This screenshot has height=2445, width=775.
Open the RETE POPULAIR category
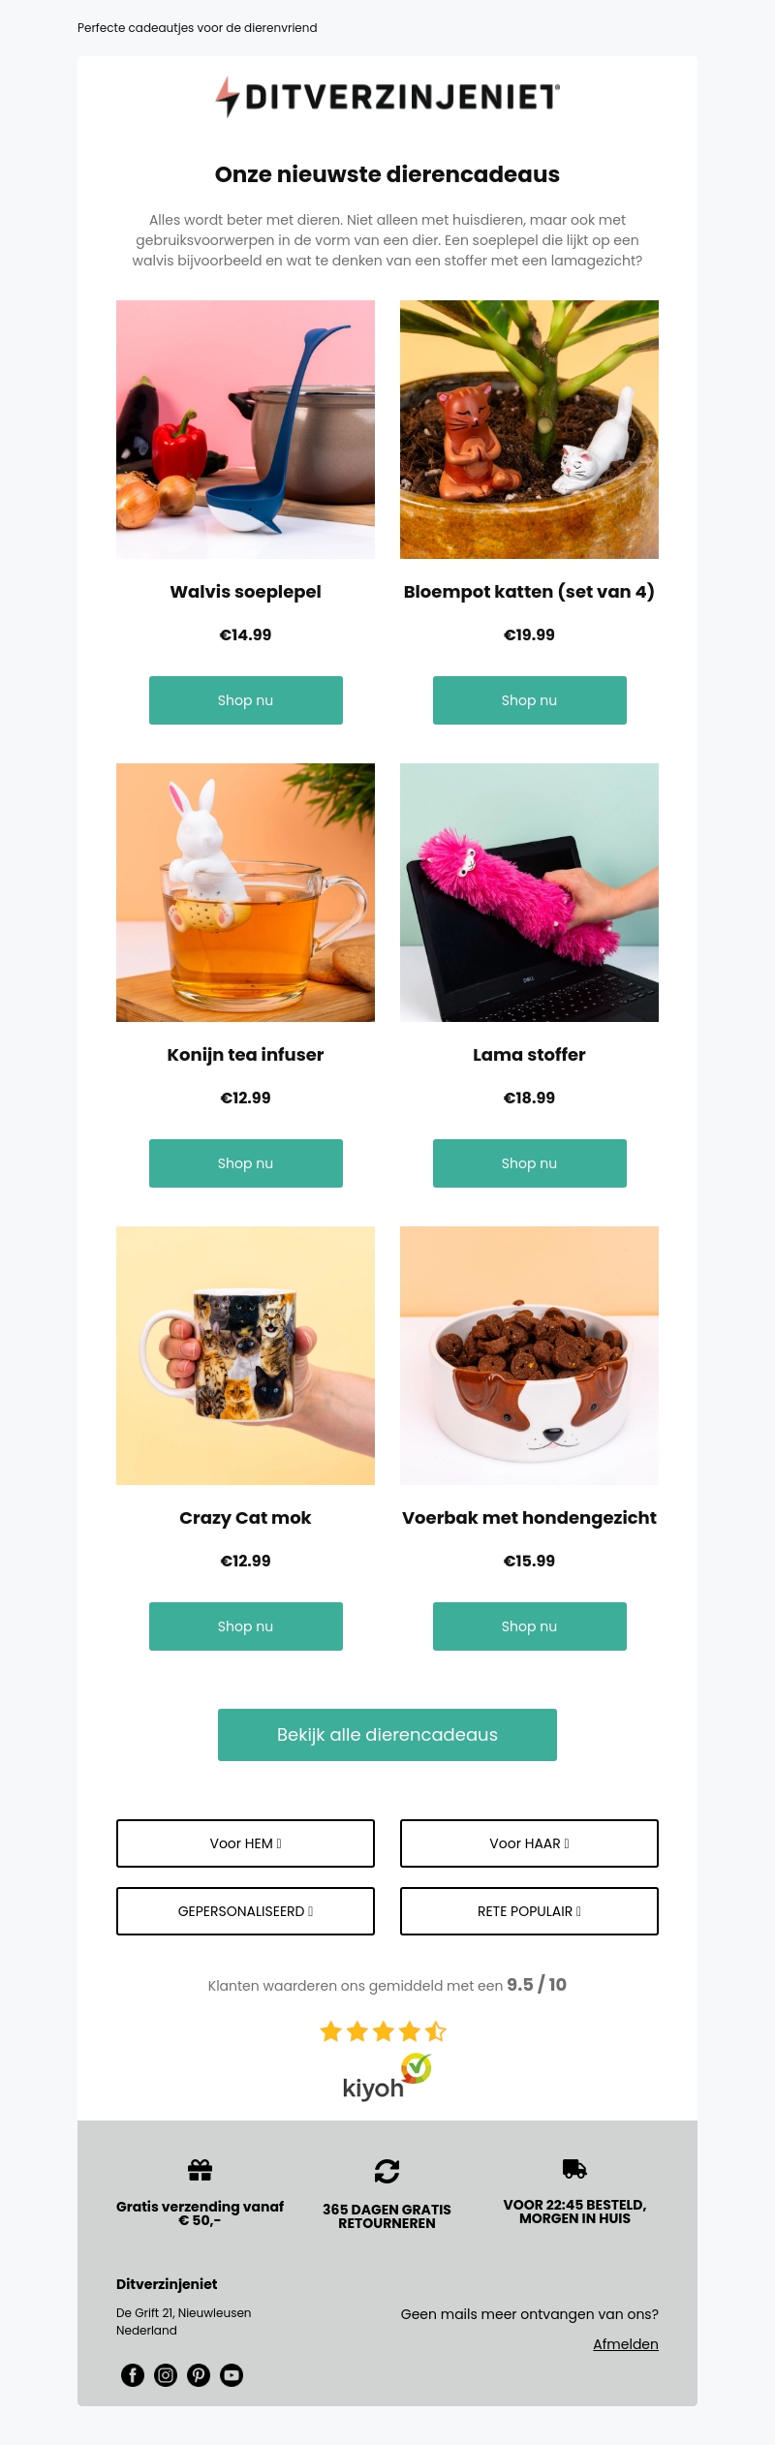click(x=529, y=1911)
